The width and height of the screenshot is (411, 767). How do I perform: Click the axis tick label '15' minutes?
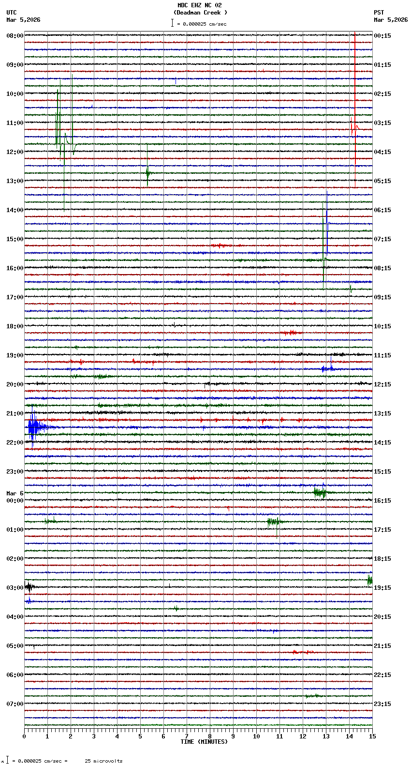coord(372,736)
